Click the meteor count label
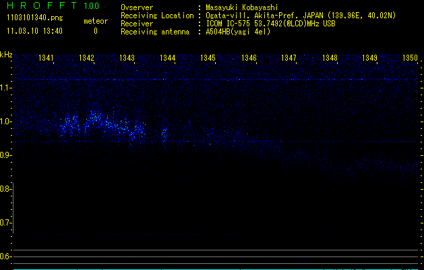The height and width of the screenshot is (270, 424). tap(96, 21)
